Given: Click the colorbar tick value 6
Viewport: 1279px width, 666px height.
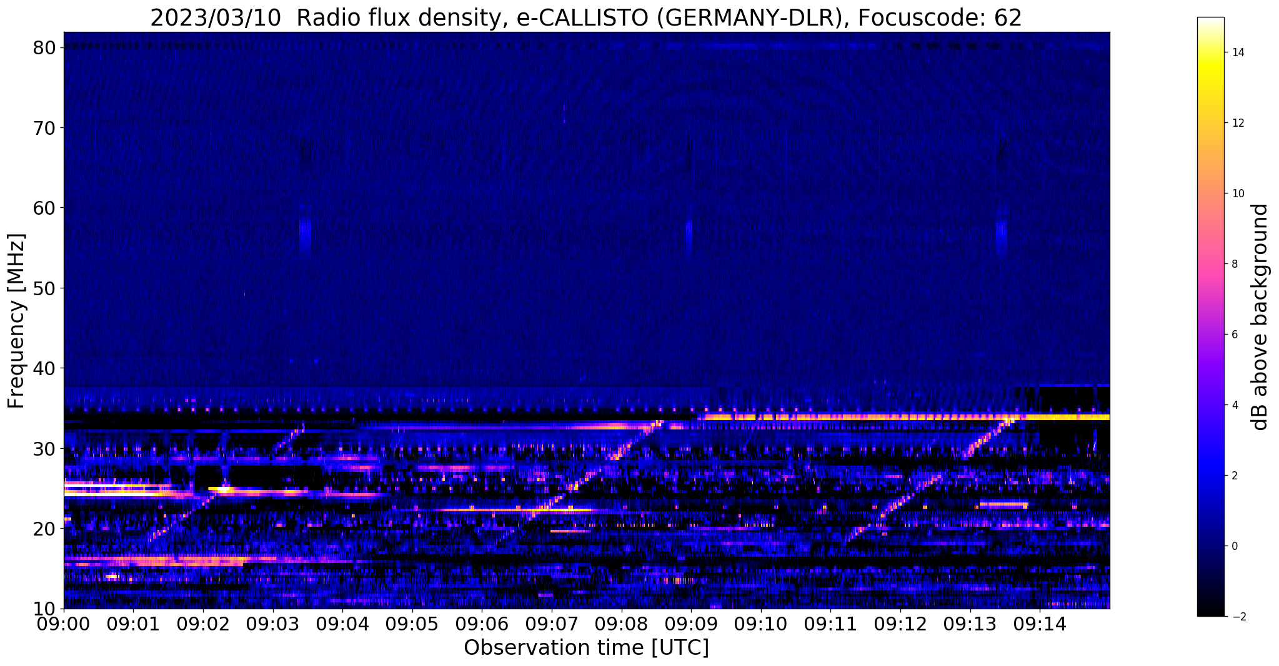Looking at the screenshot, I should click(1234, 335).
